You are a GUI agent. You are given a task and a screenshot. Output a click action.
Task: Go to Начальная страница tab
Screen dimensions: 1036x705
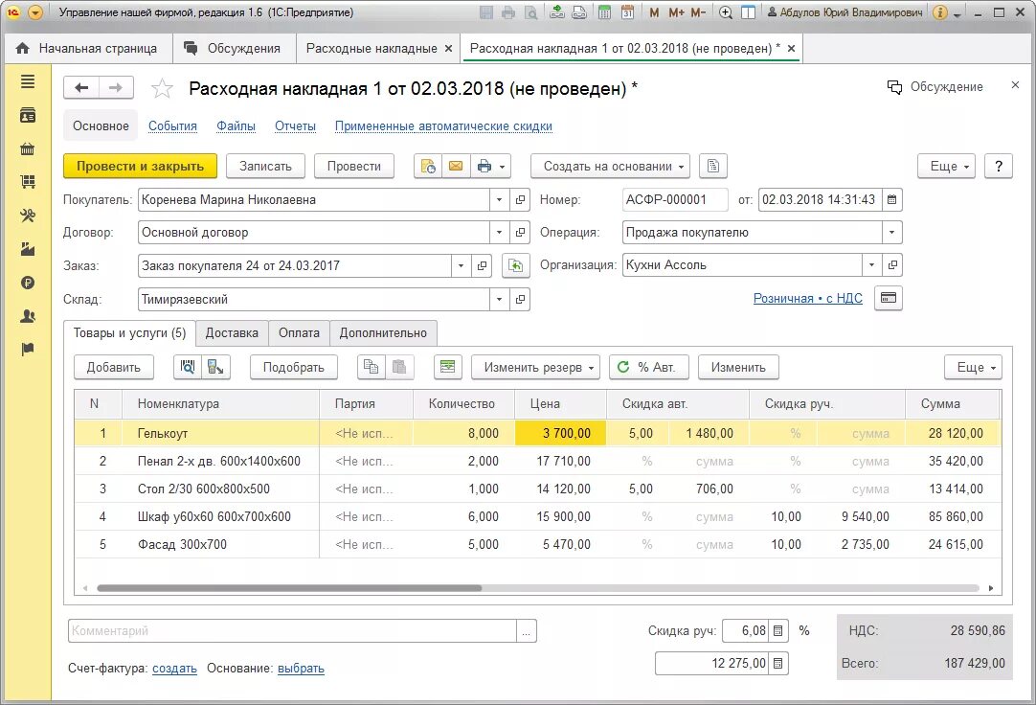(88, 48)
